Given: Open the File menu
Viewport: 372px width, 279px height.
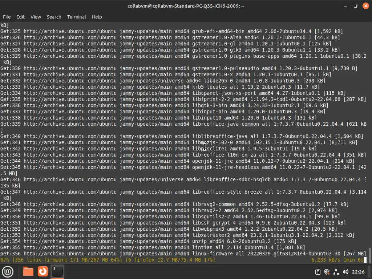Looking at the screenshot, I should (x=7, y=17).
